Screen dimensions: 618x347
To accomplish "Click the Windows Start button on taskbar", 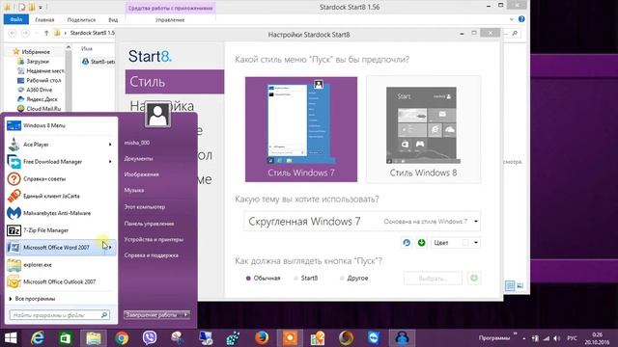I will 11,338.
